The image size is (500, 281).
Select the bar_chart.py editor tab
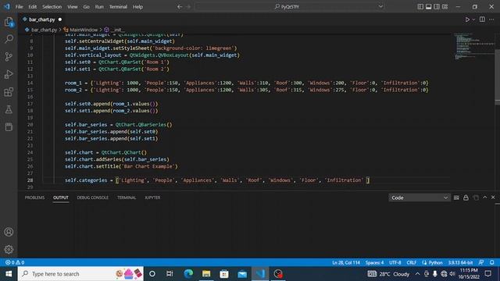[x=42, y=20]
